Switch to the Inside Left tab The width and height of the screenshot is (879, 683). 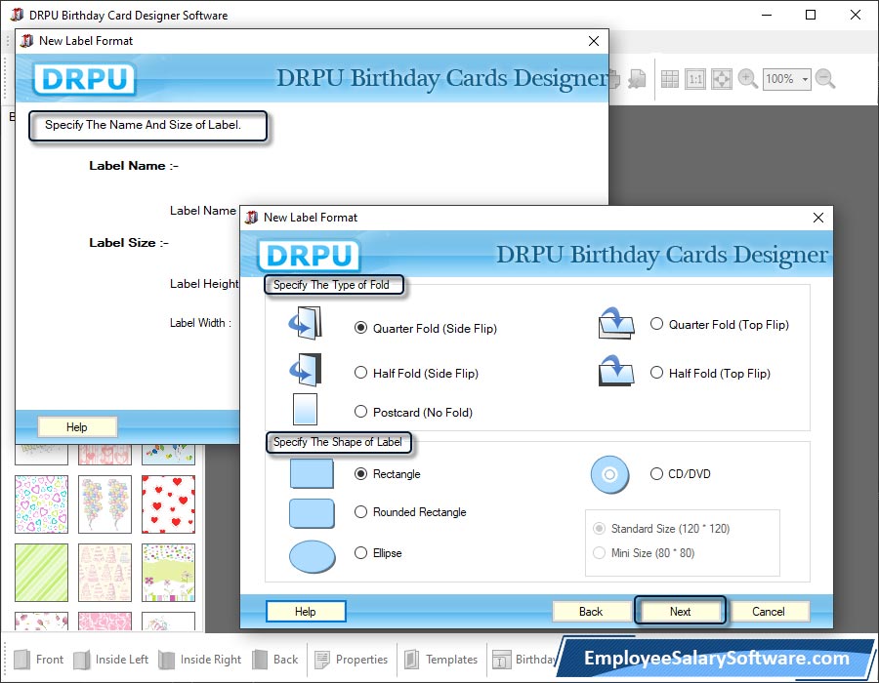click(110, 659)
